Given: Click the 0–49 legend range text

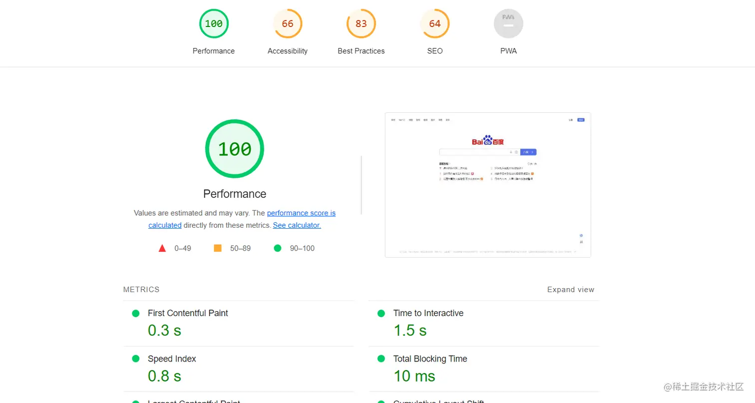Looking at the screenshot, I should pos(183,248).
